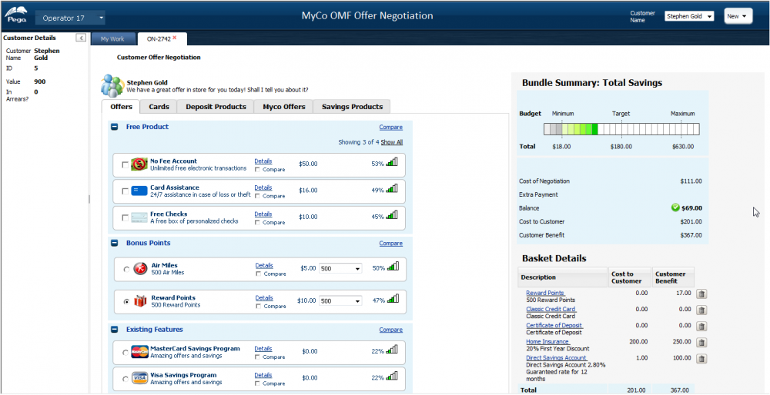Open the Deposit Products tab

(x=216, y=106)
